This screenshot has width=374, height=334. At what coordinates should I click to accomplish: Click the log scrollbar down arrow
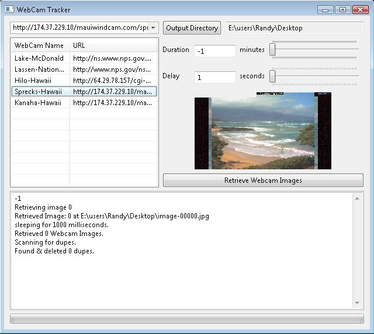point(358,303)
